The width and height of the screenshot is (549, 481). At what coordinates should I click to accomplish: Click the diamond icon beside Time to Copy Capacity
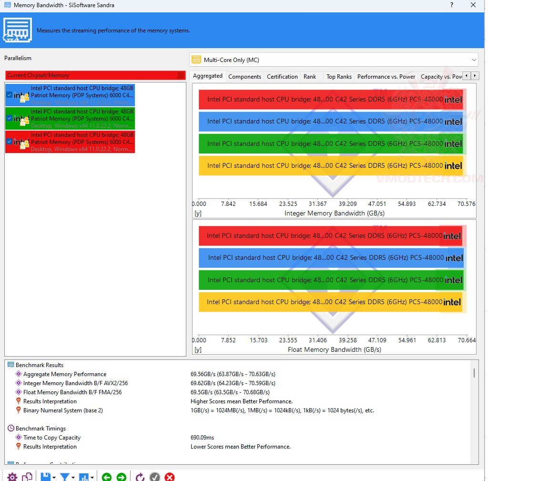click(19, 437)
